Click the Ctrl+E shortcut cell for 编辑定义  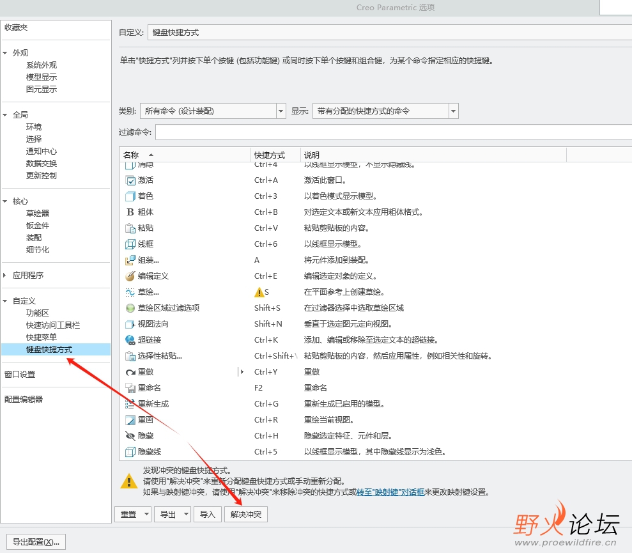(266, 276)
